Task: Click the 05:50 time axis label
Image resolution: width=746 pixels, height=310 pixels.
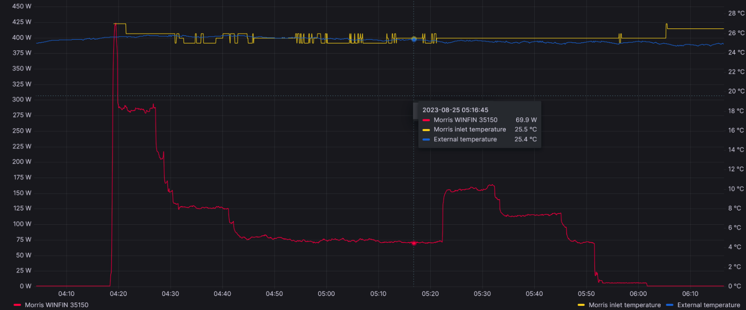Action: (586, 294)
